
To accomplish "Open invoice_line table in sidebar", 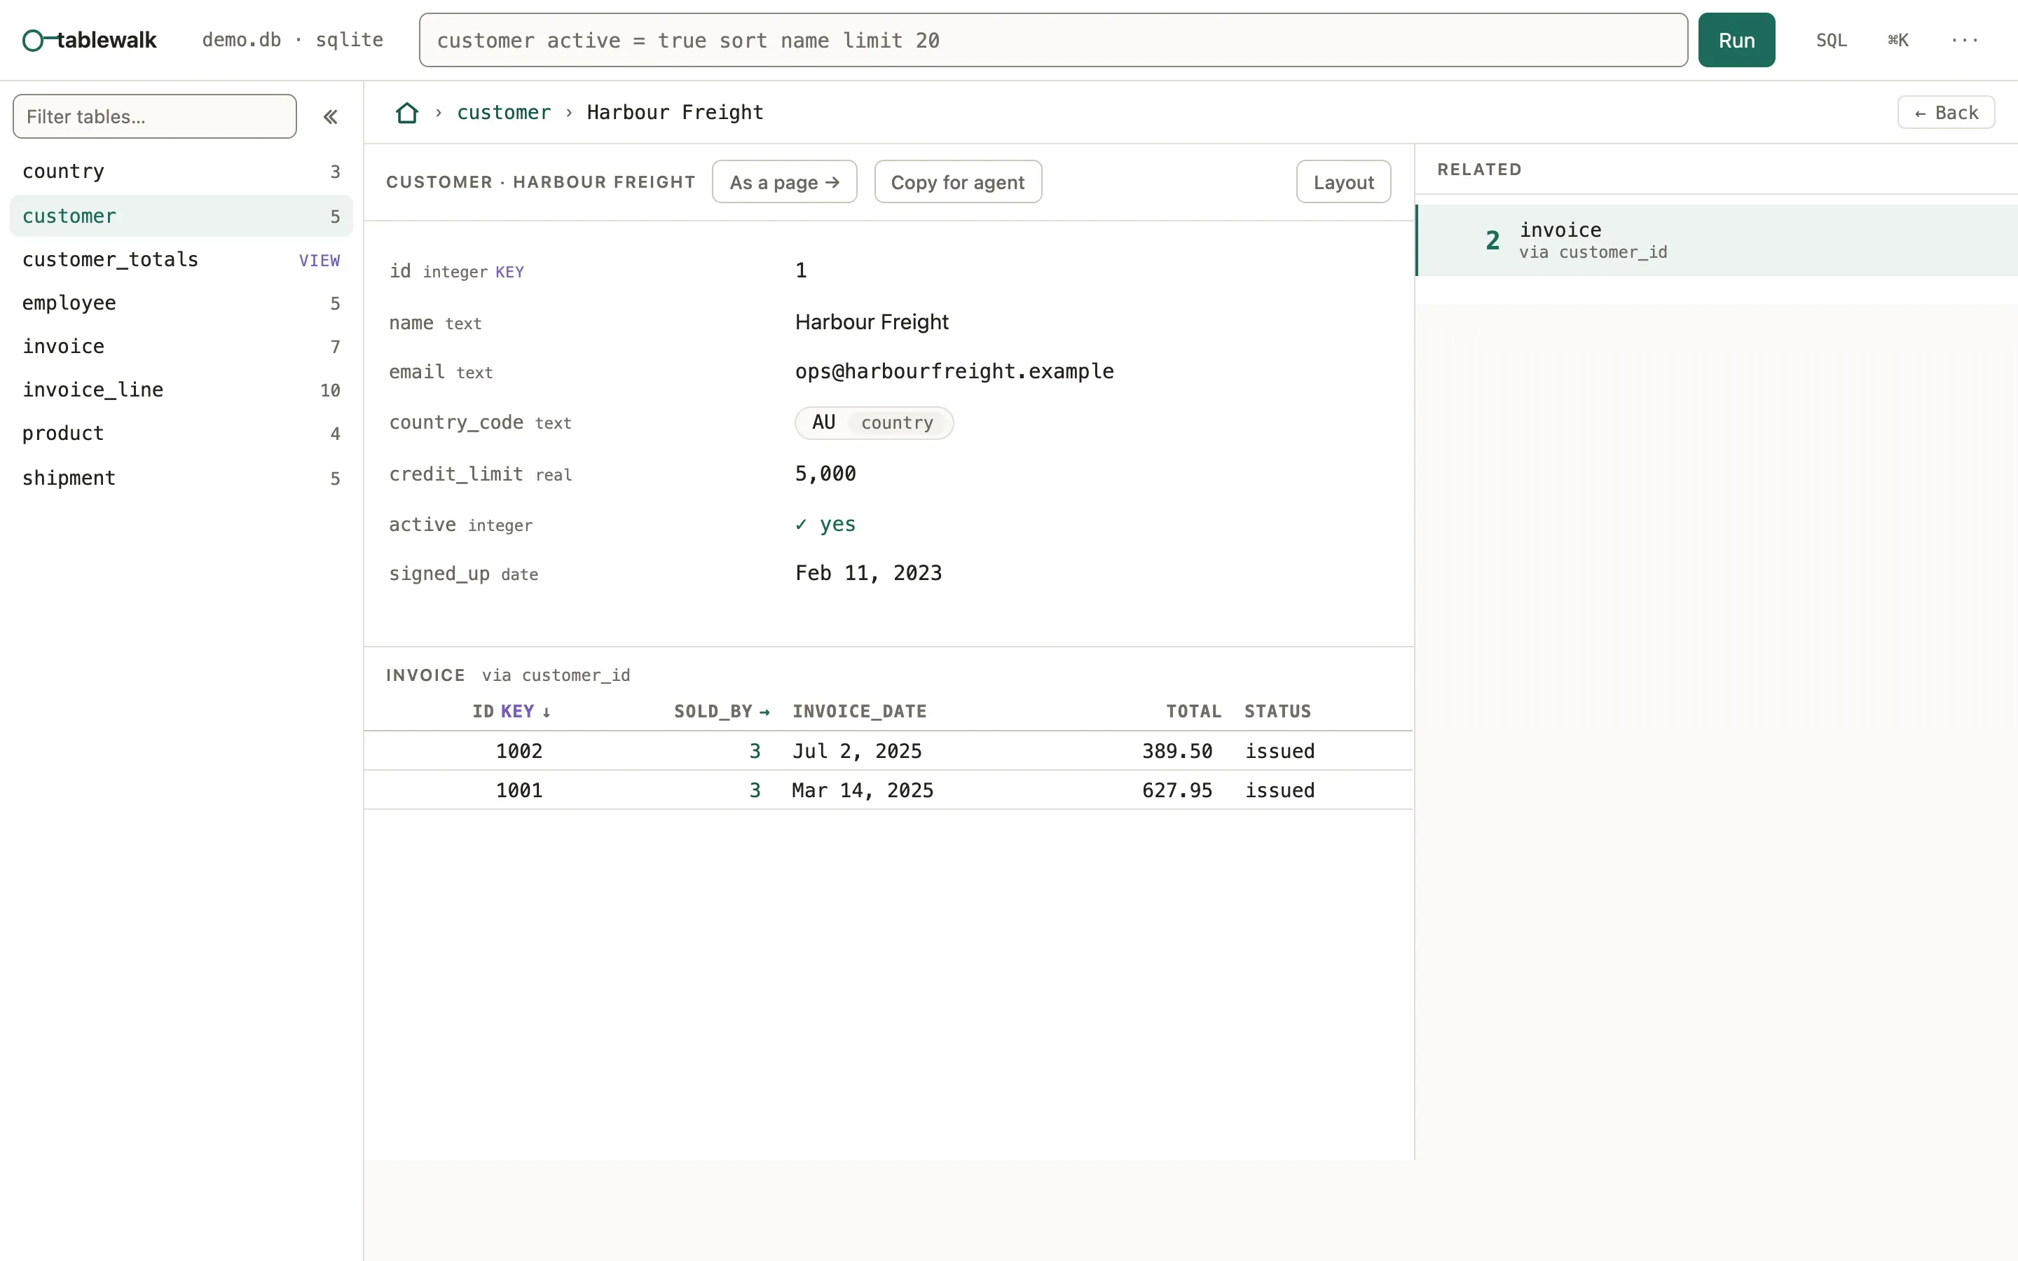I will [181, 390].
